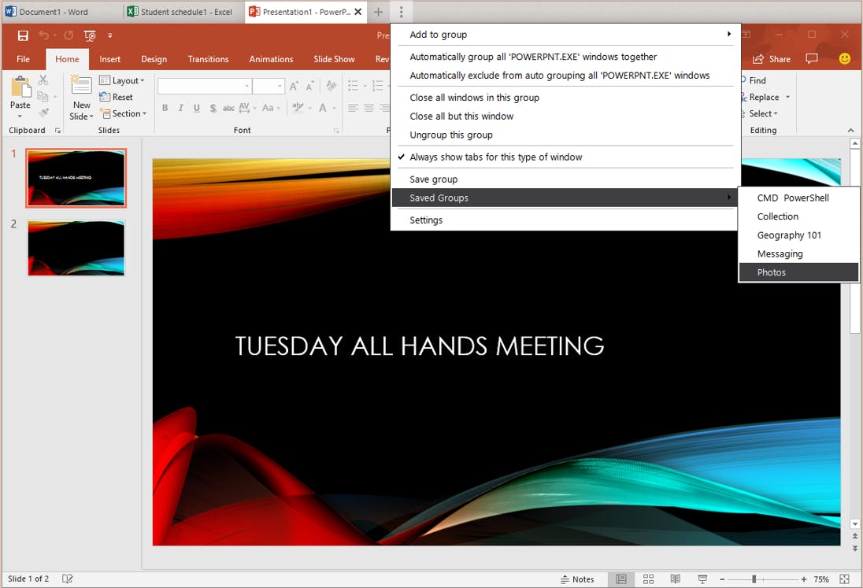Click the Cut scissors icon
The height and width of the screenshot is (588, 863).
[43, 80]
